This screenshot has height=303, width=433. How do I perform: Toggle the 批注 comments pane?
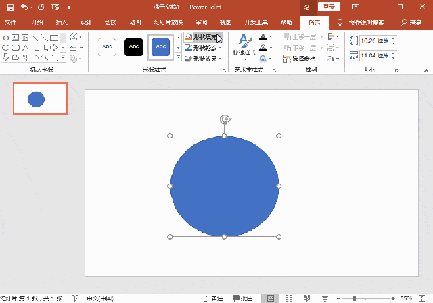pos(243,298)
